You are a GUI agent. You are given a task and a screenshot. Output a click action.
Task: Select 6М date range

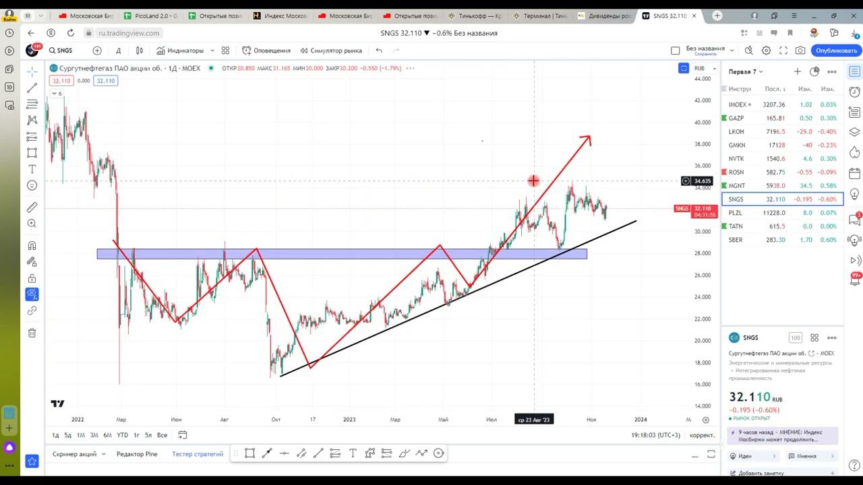107,435
